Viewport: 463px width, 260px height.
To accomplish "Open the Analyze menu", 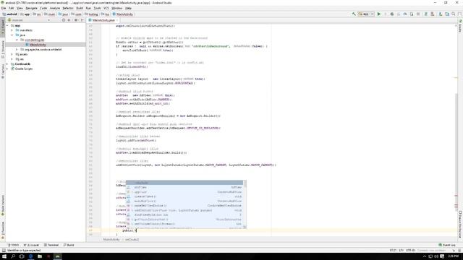I will tap(55, 8).
